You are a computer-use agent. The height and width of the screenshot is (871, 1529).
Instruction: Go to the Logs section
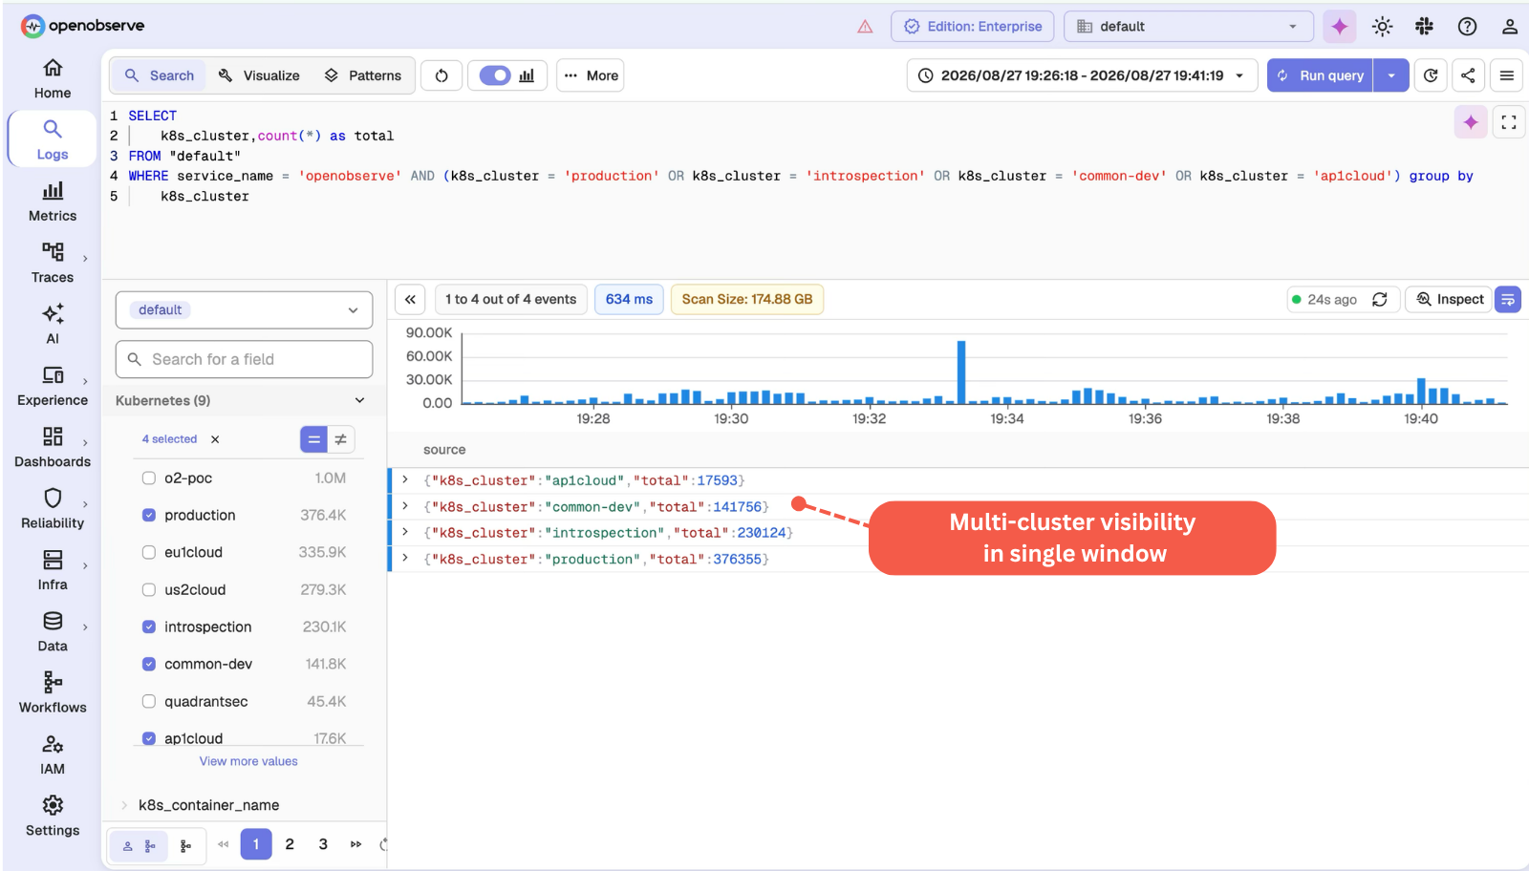[x=53, y=139]
